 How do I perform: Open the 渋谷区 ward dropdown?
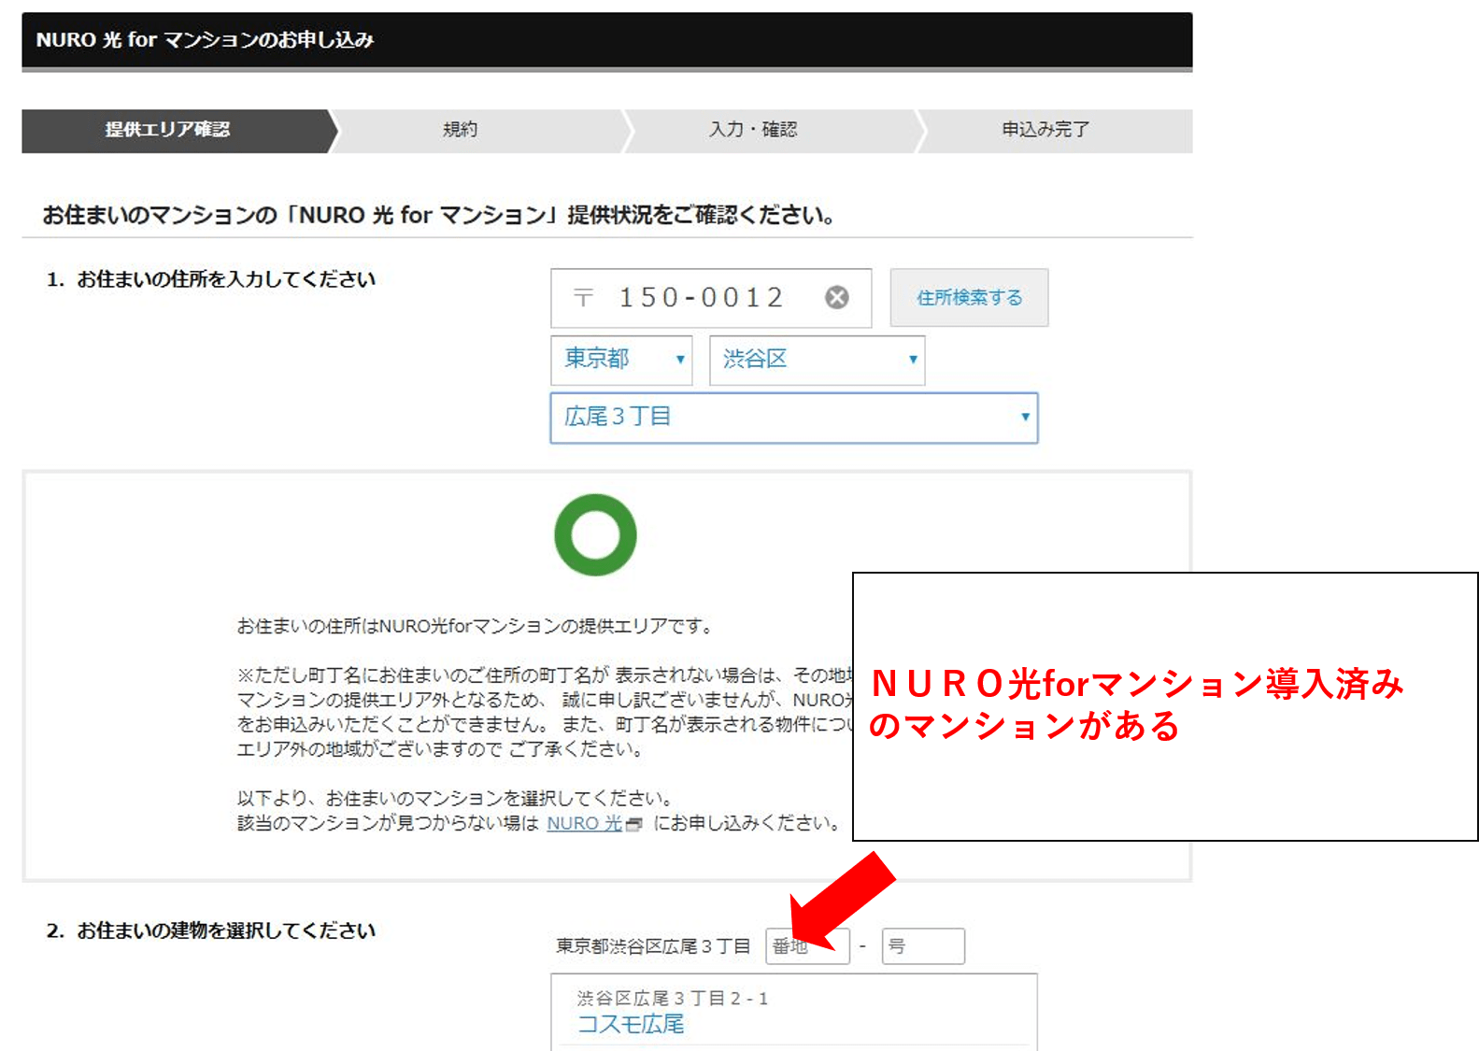point(817,360)
